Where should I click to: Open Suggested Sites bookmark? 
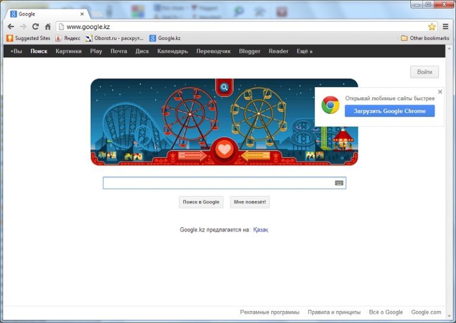[28, 38]
